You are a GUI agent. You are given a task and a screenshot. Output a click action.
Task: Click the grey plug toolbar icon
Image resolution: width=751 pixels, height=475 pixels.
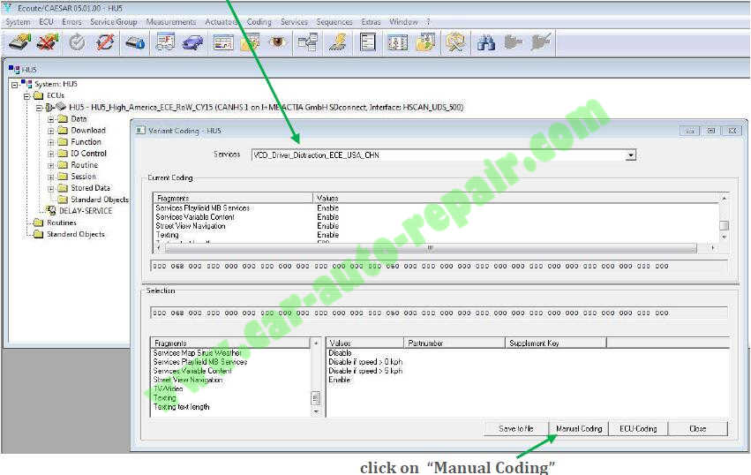513,42
